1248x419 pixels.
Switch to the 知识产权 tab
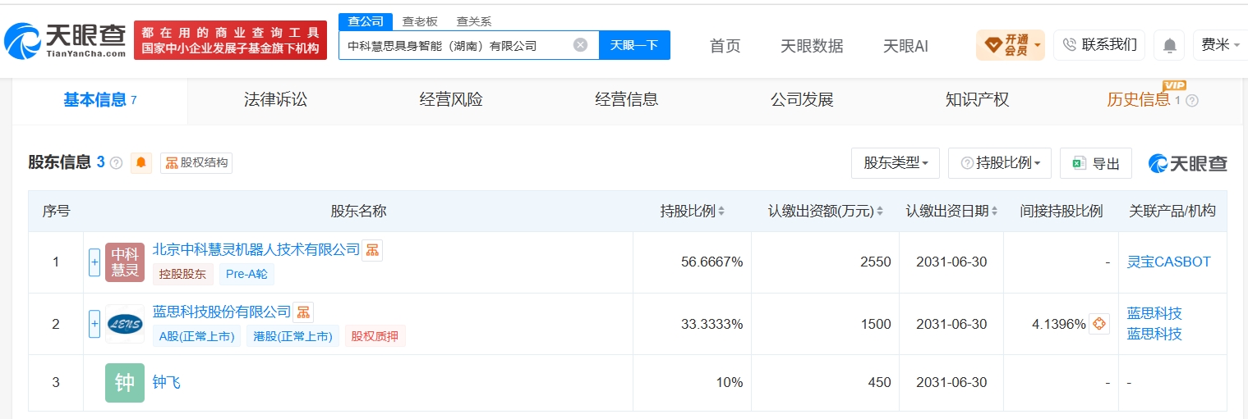coord(977,100)
